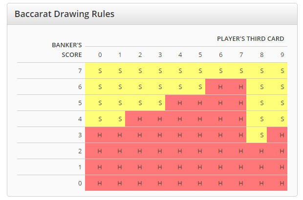Screen dimensions: 303x200
Task: Select the column header for third card 0
Action: 100,55
